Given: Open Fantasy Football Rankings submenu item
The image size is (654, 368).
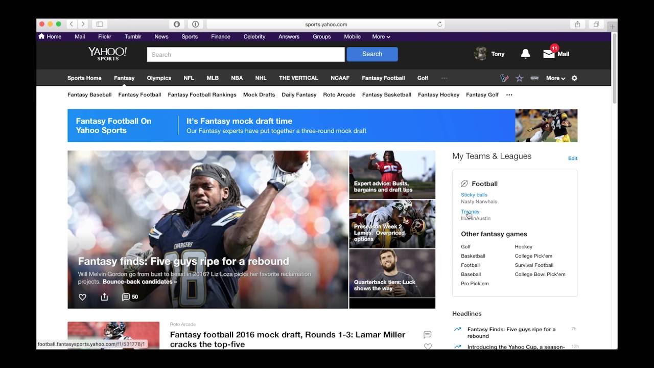Looking at the screenshot, I should (202, 95).
